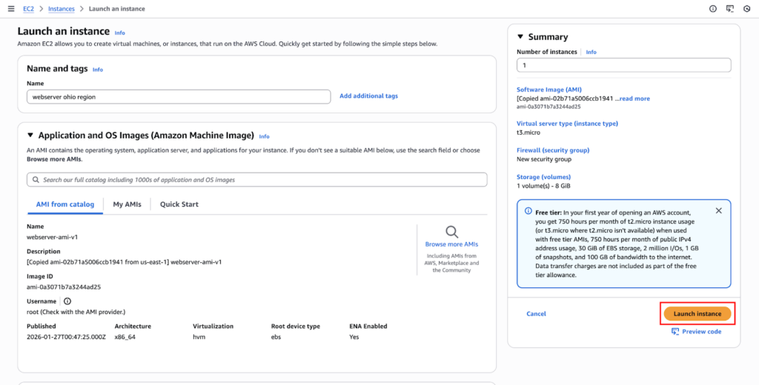
Task: Click the x86_64 architecture value
Action: (125, 337)
